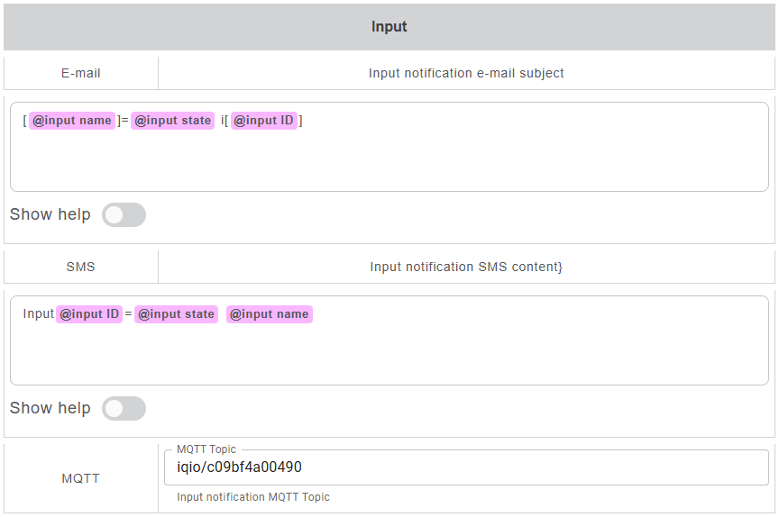Select the MQTT row label
Image resolution: width=779 pixels, height=517 pixels.
pos(81,478)
